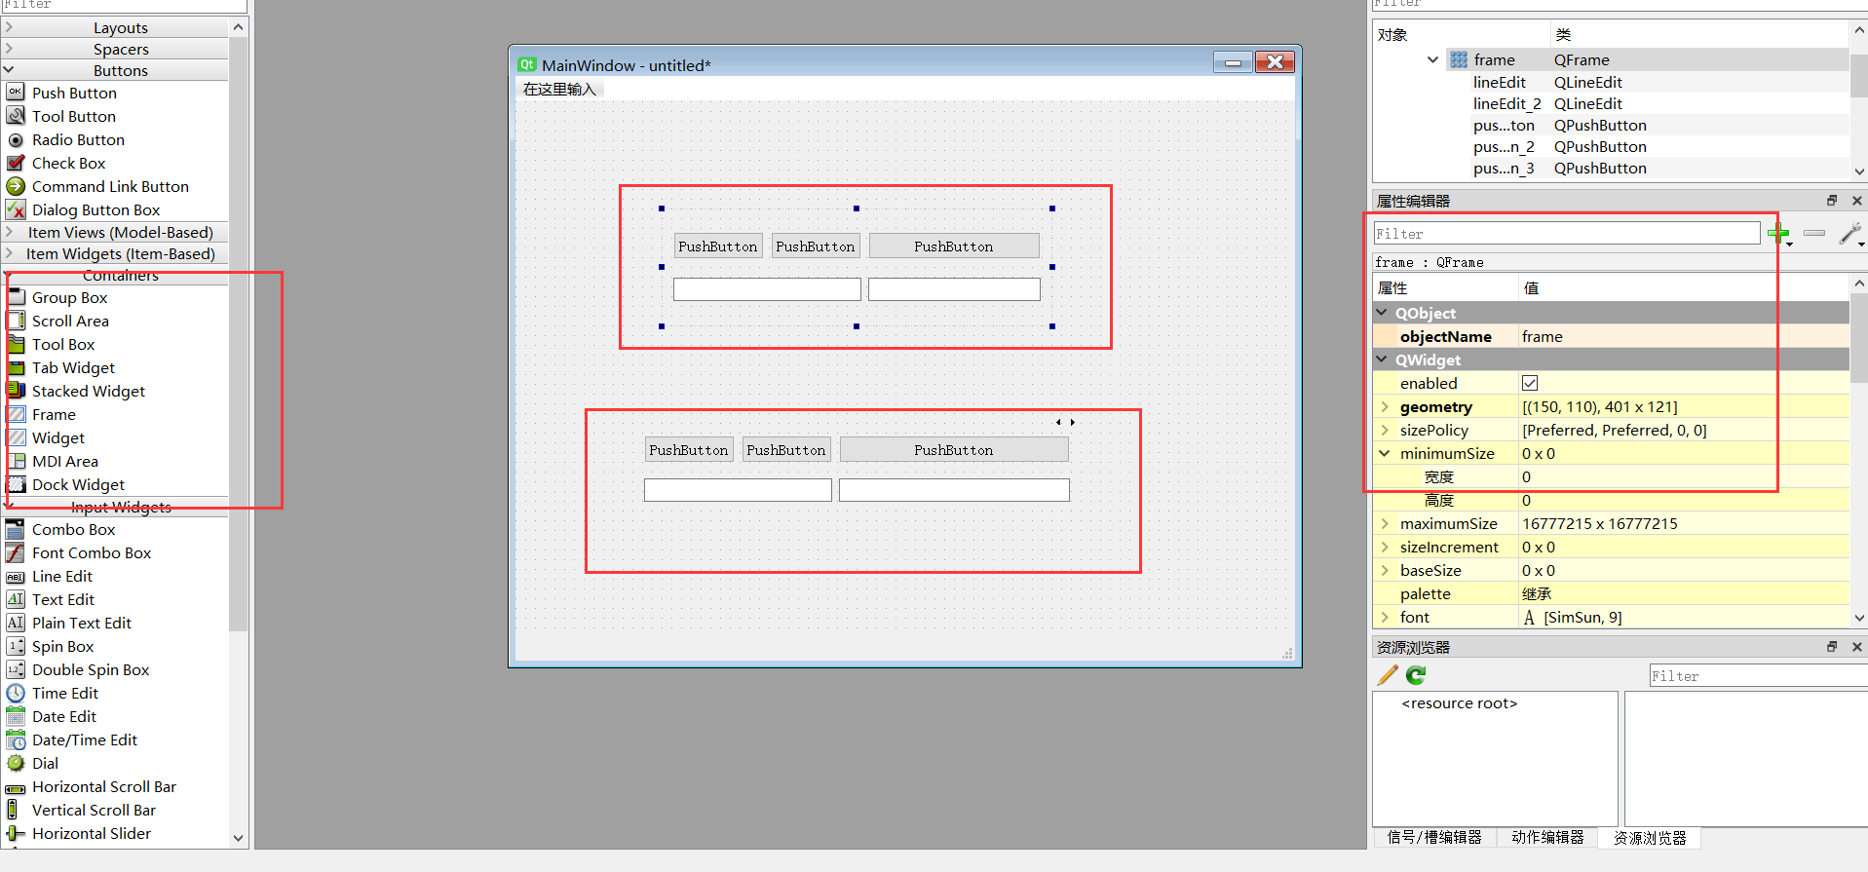1868x872 pixels.
Task: Click the wide PushButton in lower frame
Action: click(x=954, y=450)
